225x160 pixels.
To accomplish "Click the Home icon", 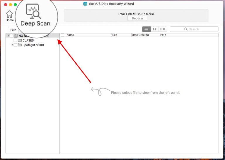I will pyautogui.click(x=10, y=14).
